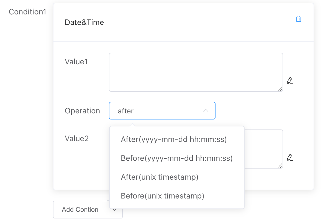323x224 pixels.
Task: Click the Operation field label
Action: pos(82,111)
